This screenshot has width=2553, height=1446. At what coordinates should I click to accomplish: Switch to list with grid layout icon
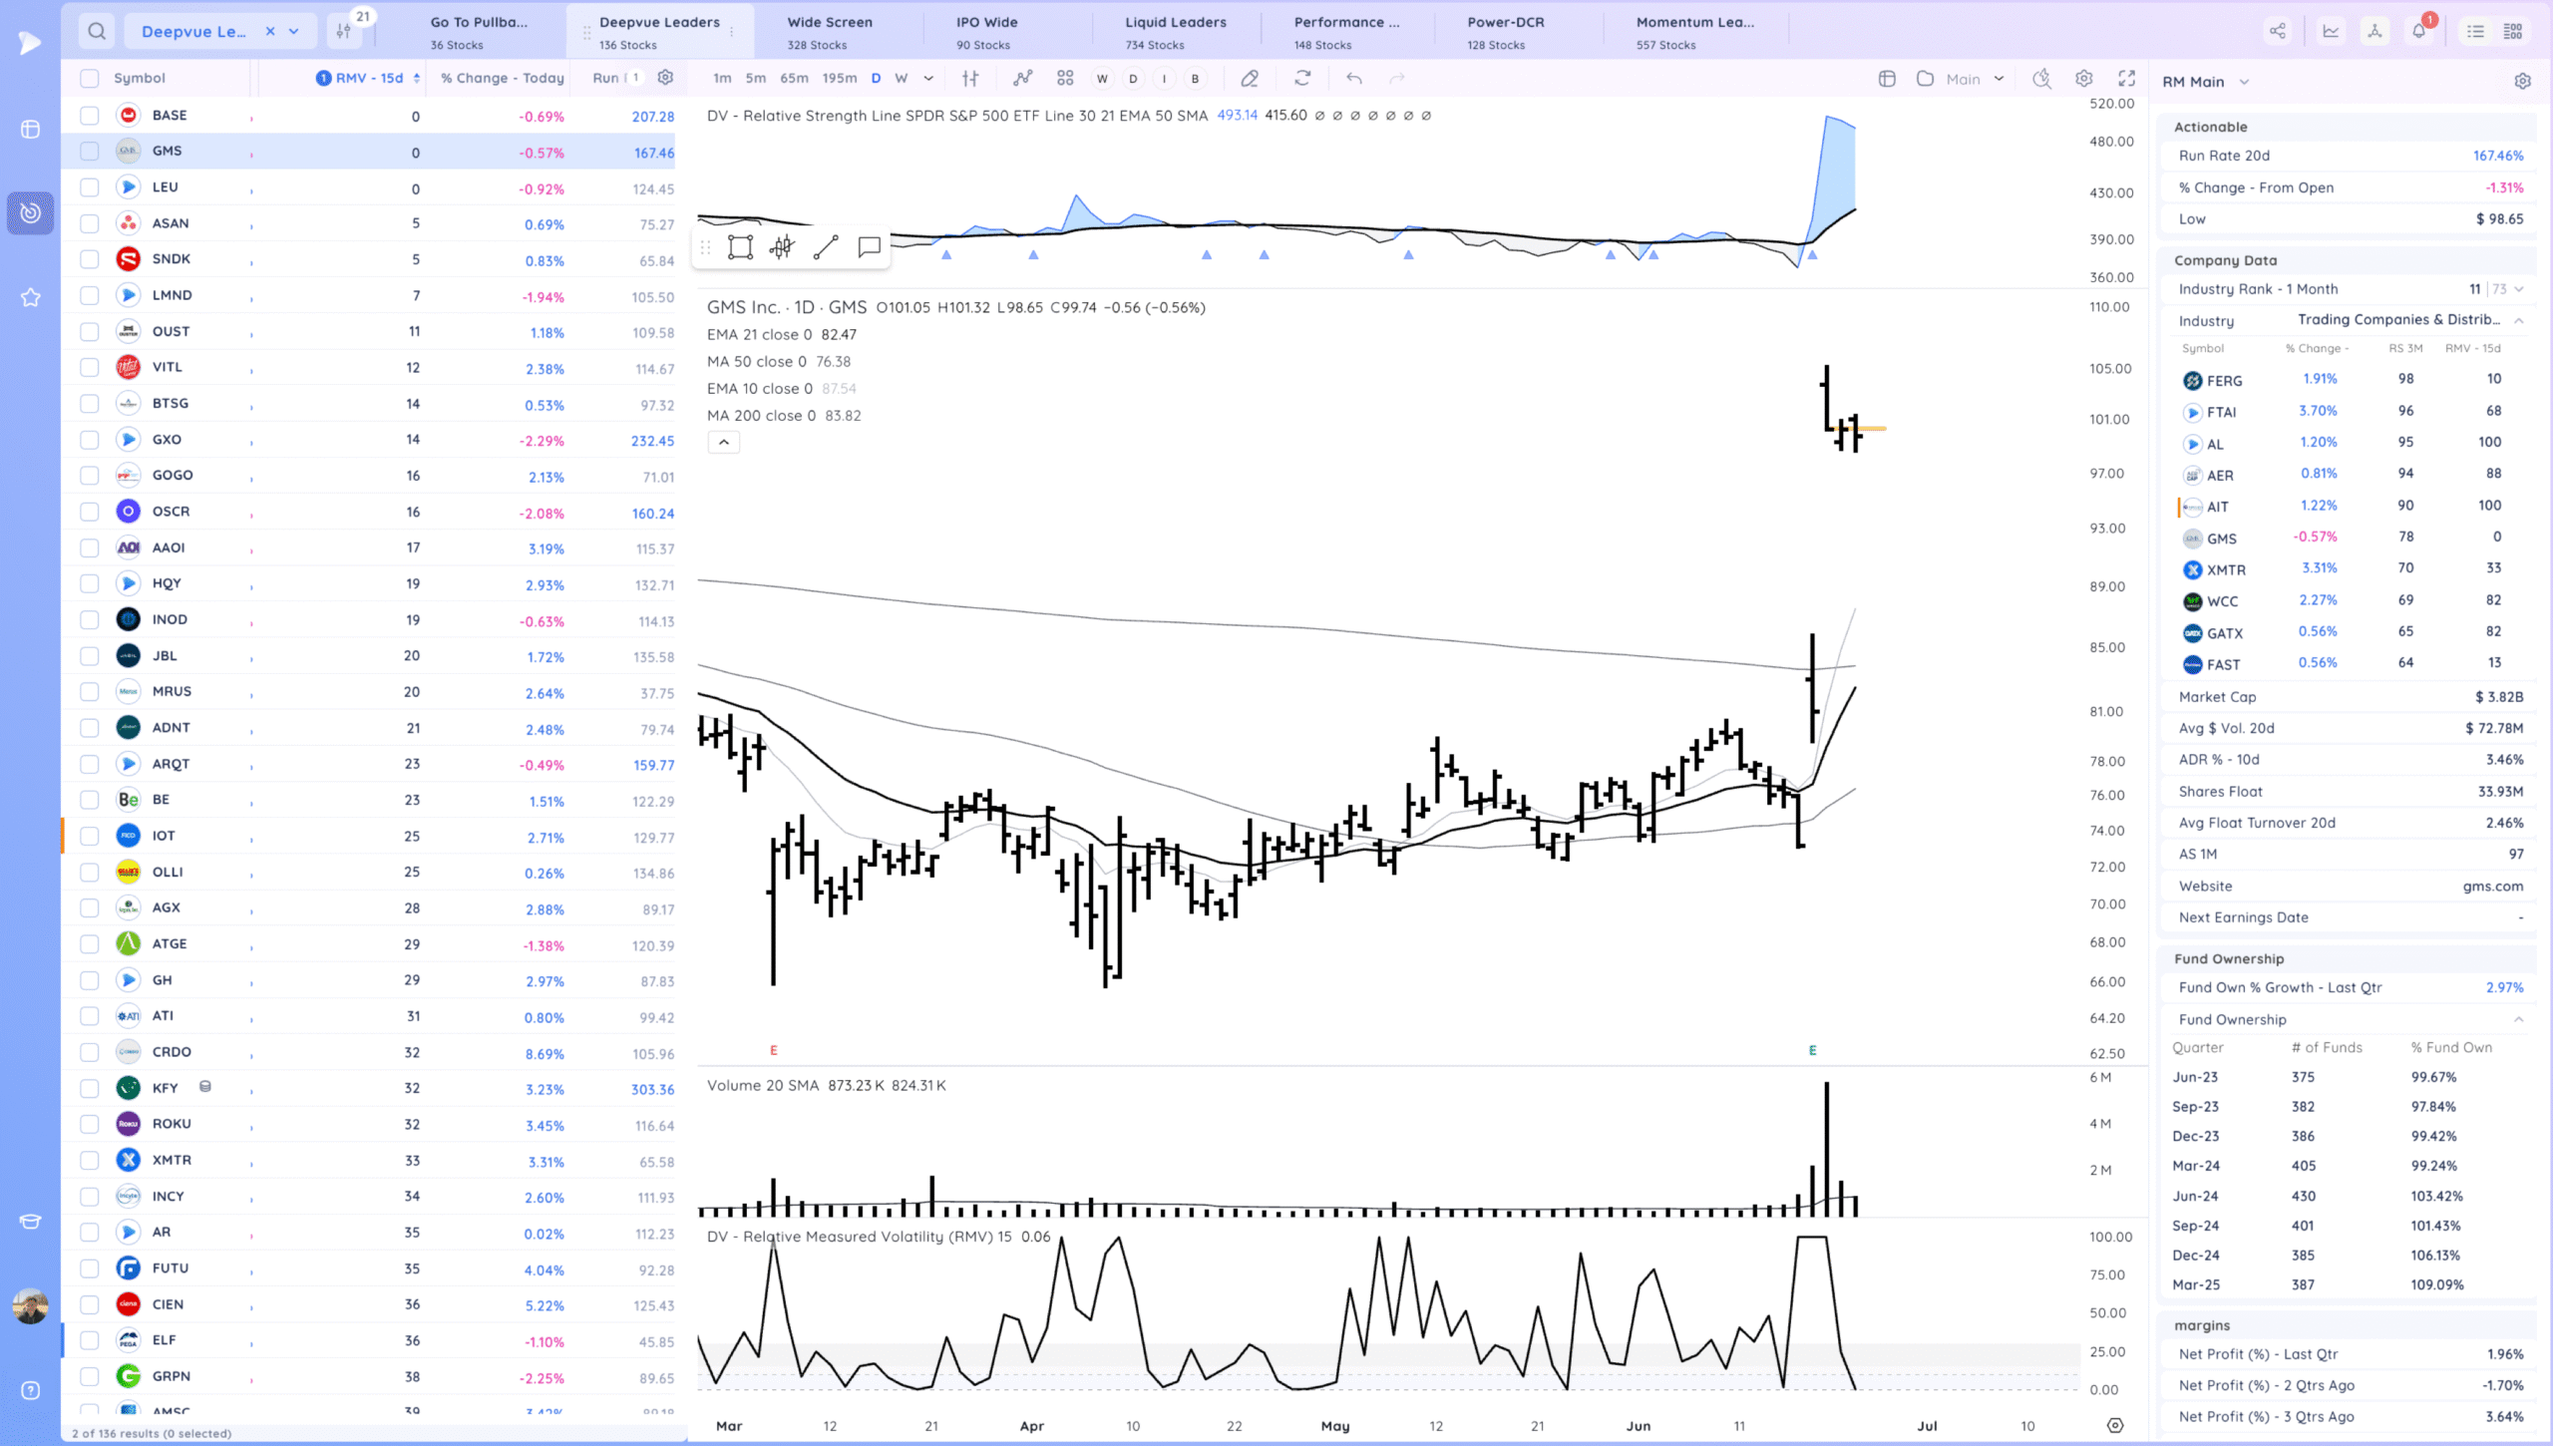click(2513, 32)
